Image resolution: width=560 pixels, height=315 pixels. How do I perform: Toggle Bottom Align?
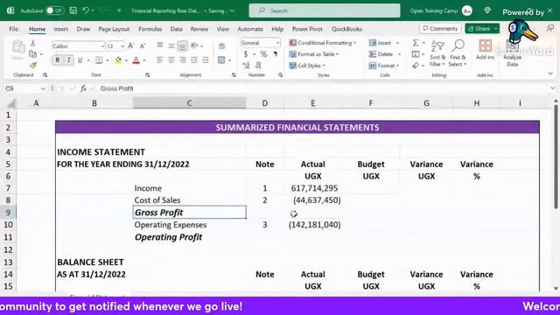point(183,45)
